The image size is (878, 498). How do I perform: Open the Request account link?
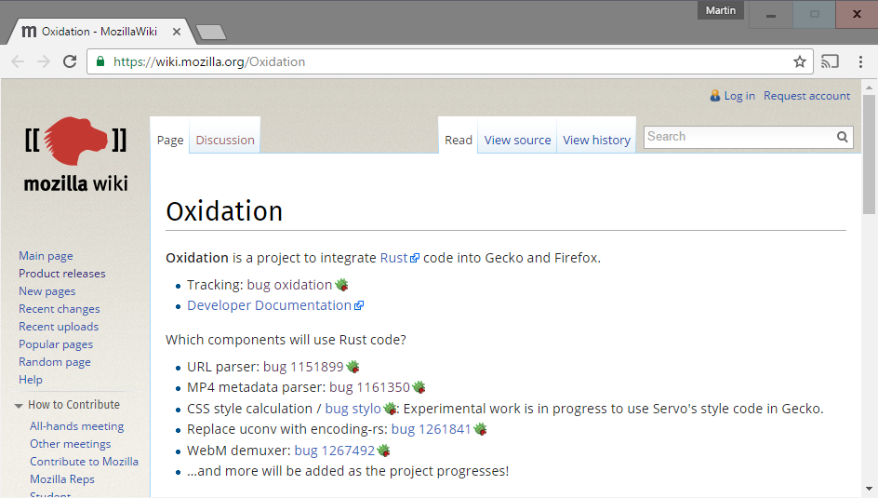(806, 96)
